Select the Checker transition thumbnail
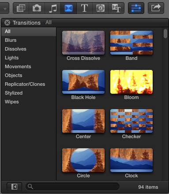169x194 pixels. click(131, 121)
